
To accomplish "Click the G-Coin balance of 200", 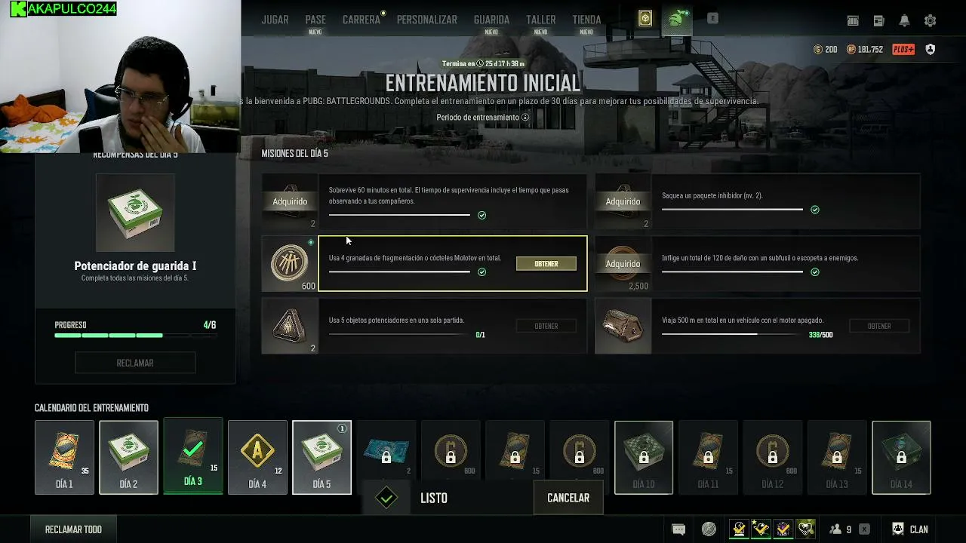I will tap(825, 50).
